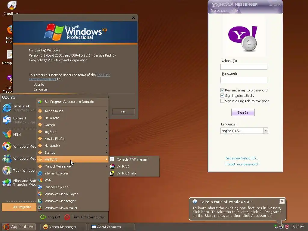The image size is (308, 231).
Task: Start Tour Windows XP from left pane
Action: point(7,171)
